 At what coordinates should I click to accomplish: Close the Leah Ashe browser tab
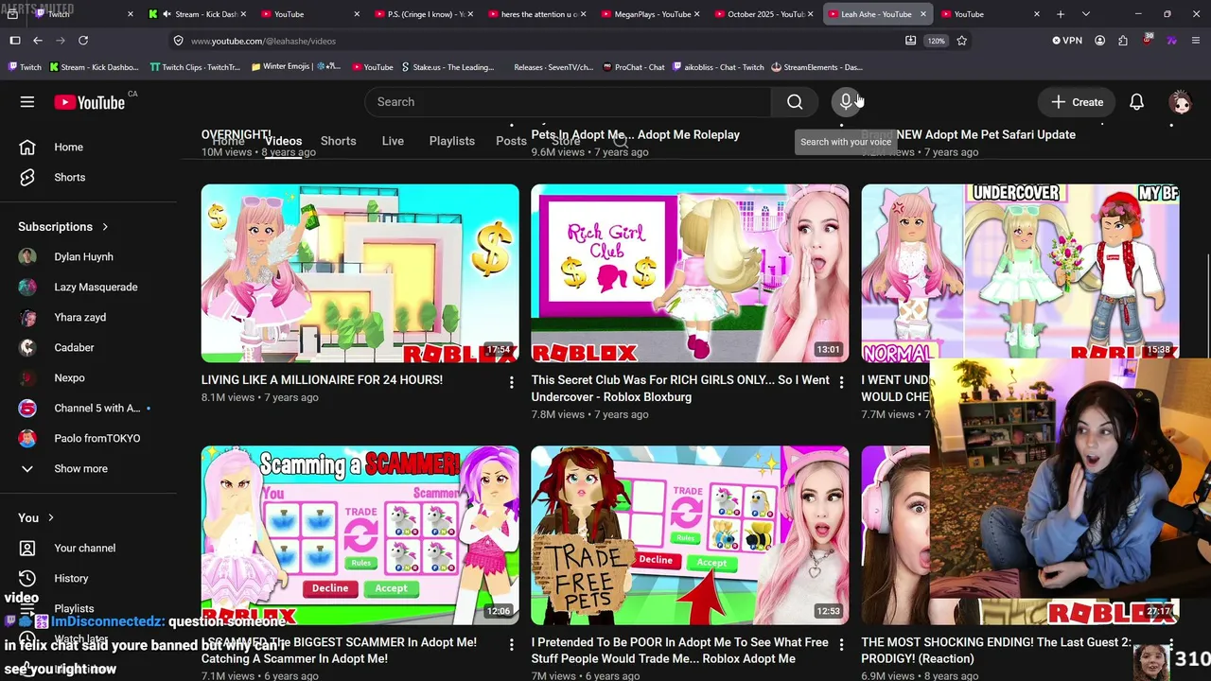pyautogui.click(x=923, y=14)
